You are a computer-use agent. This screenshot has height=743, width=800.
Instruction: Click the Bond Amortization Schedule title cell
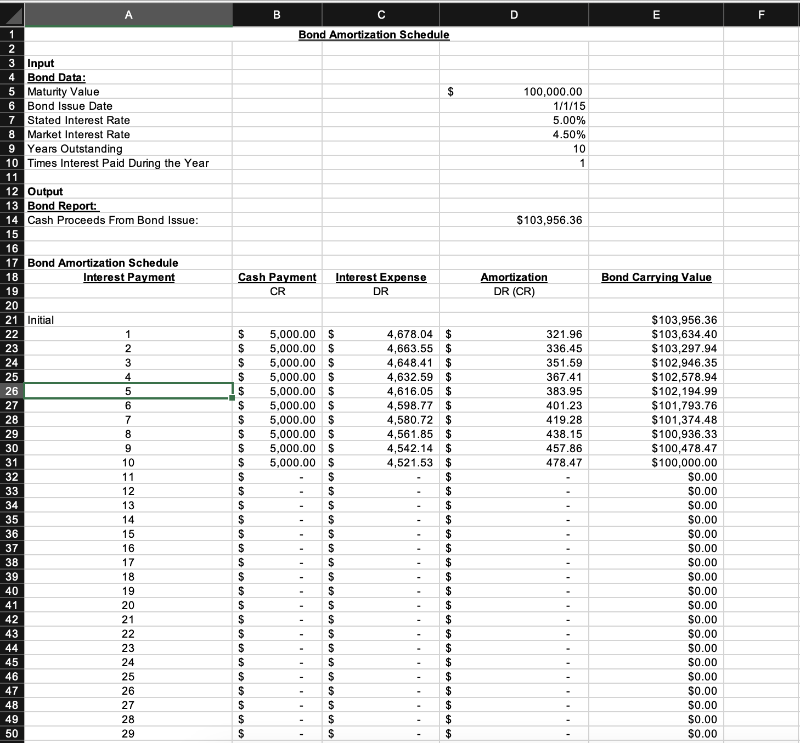pyautogui.click(x=374, y=34)
